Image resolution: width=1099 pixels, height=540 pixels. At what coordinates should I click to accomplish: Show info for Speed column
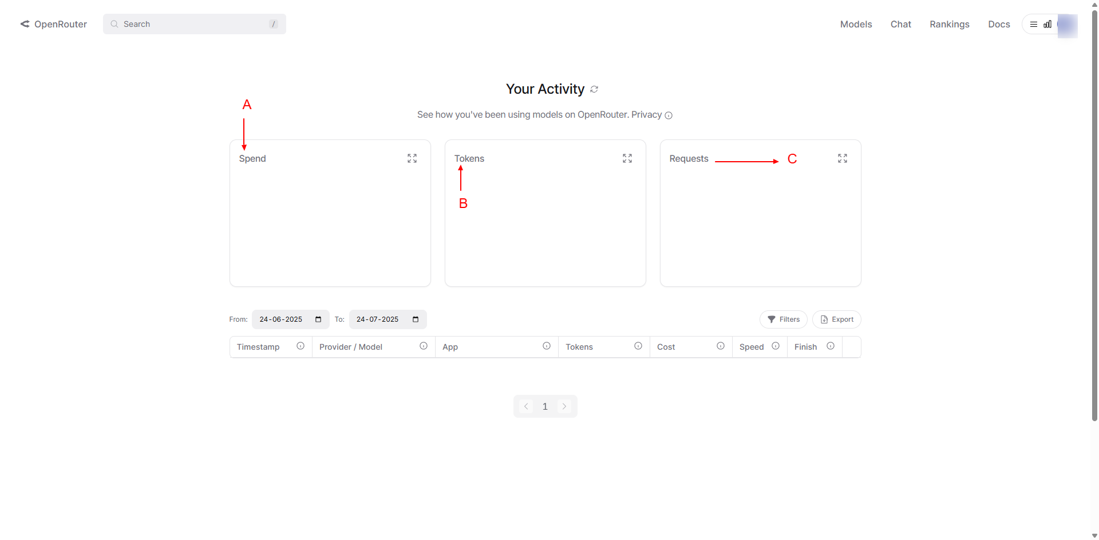(776, 346)
